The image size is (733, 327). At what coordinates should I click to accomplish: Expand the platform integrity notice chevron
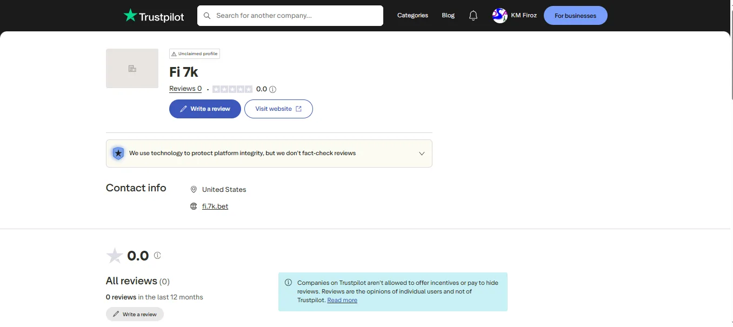pos(422,154)
